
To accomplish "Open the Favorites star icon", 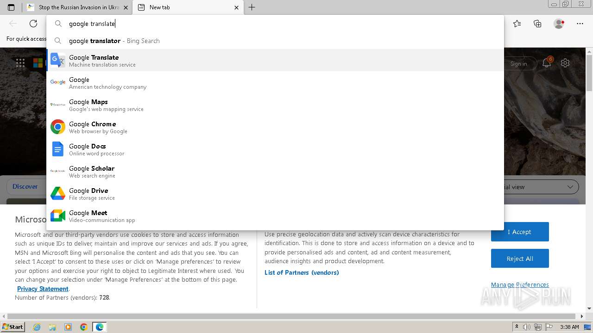I will coord(517,24).
